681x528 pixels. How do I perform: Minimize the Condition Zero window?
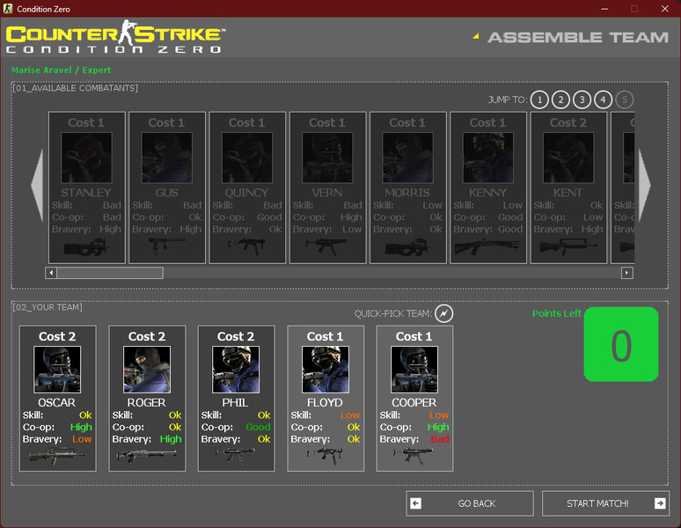click(604, 9)
